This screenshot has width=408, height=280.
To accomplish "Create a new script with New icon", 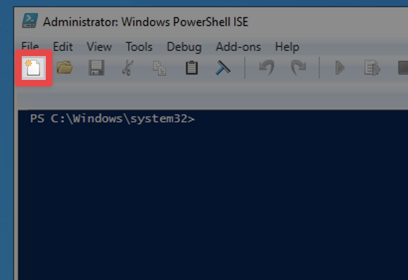I will point(33,68).
